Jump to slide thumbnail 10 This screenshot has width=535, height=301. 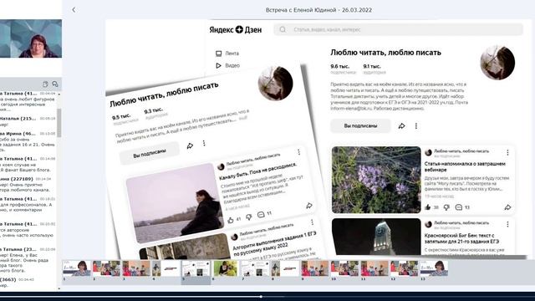(344, 268)
